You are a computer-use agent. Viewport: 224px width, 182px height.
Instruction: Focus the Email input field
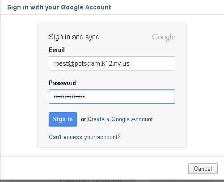click(112, 63)
